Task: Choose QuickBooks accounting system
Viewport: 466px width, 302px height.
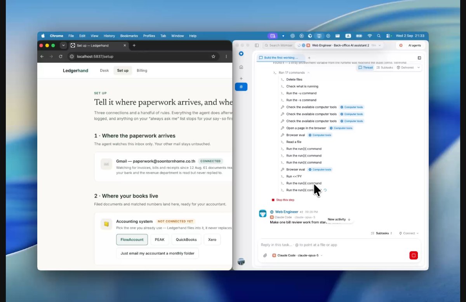Action: (x=186, y=240)
